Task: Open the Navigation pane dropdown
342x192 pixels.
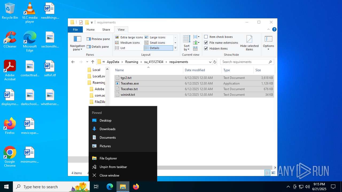Action: tap(77, 43)
